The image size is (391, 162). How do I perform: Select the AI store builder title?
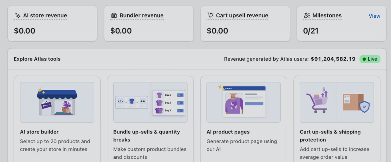coord(39,132)
